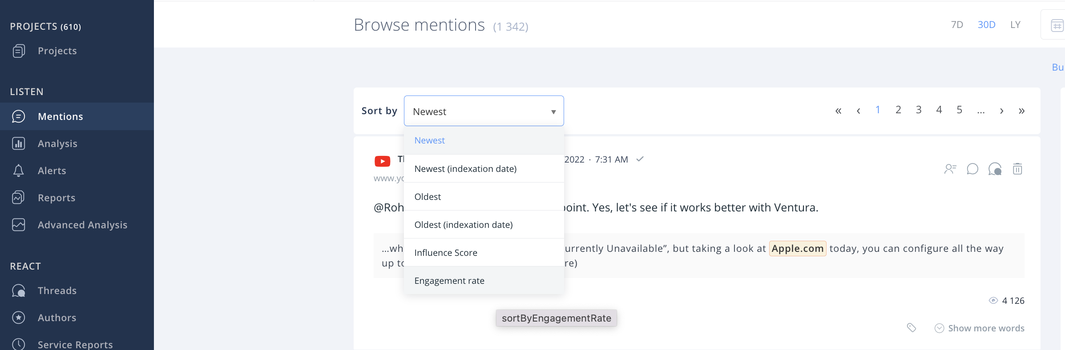Click the author profile icon on mention
Viewport: 1065px width, 350px height.
click(x=950, y=169)
